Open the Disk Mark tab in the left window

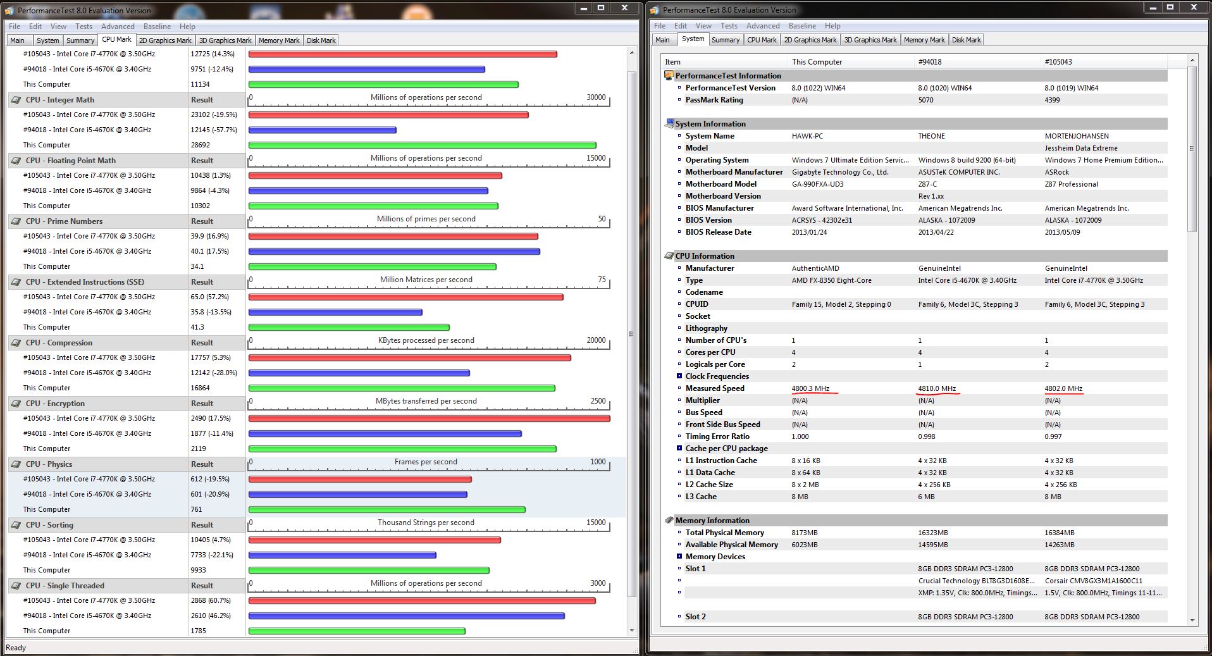point(321,40)
